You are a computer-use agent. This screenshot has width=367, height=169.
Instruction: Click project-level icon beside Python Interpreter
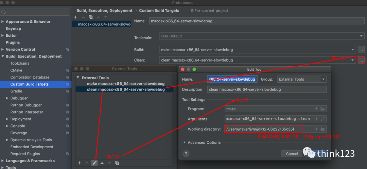tap(67, 112)
